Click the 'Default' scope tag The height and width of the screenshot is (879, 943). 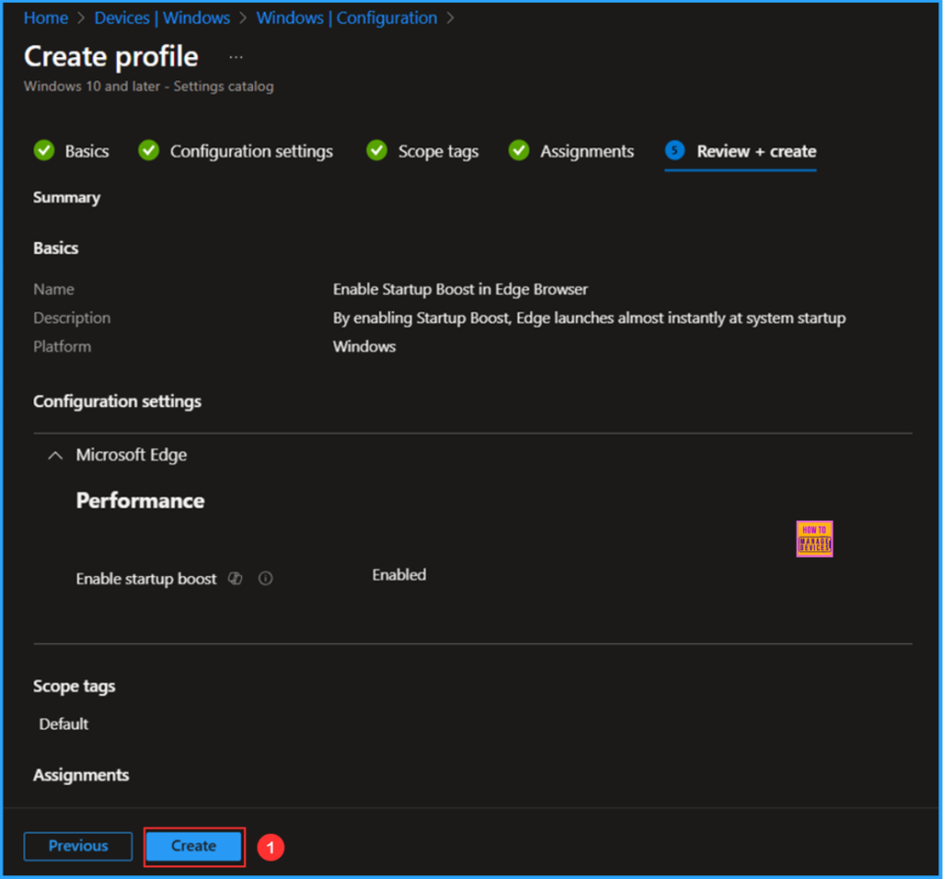click(x=64, y=724)
